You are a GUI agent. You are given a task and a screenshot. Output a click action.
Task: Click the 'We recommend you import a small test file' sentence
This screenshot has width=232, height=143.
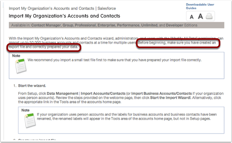click(x=114, y=60)
